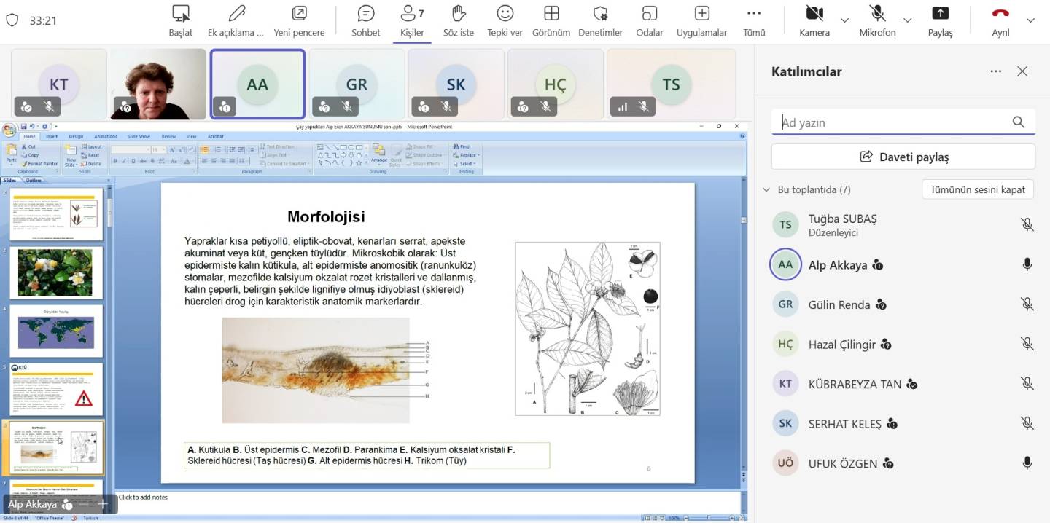Viewport: 1050px width, 523px height.
Task: Click Find in PowerPoint Editing group
Action: [462, 146]
